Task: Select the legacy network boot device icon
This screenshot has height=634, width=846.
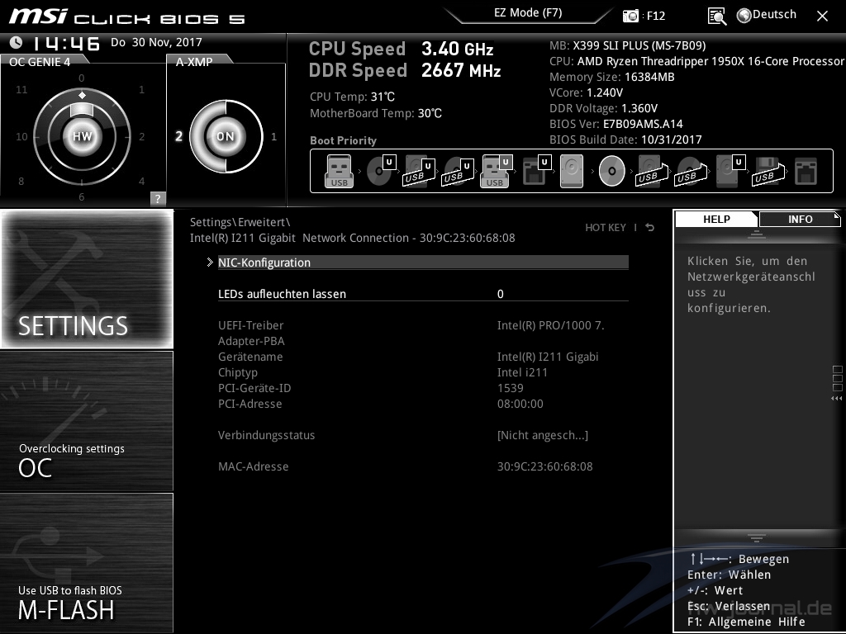Action: (x=806, y=172)
